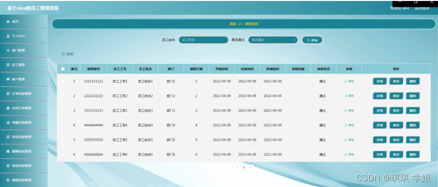
Task: Open the 员工管理 sidebar menu
Action: pos(23,65)
